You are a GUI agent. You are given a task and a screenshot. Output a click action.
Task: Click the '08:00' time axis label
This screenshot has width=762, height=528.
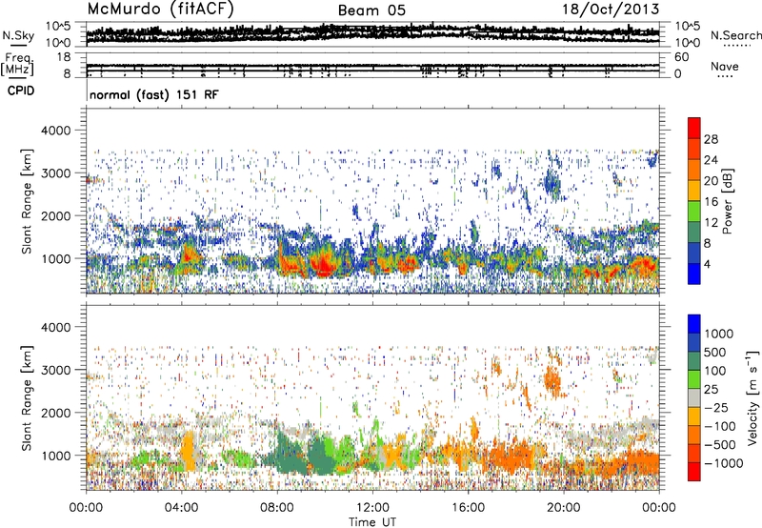[277, 508]
